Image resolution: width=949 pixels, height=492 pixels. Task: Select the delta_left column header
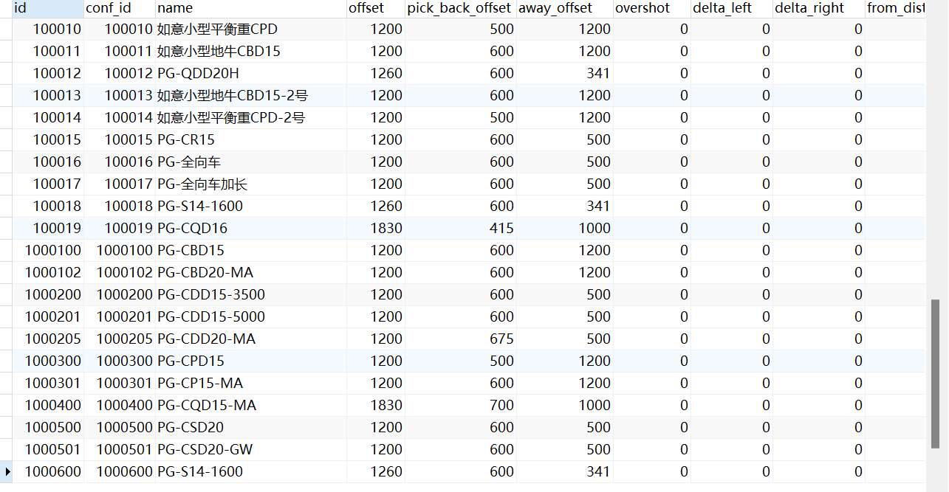click(x=731, y=8)
